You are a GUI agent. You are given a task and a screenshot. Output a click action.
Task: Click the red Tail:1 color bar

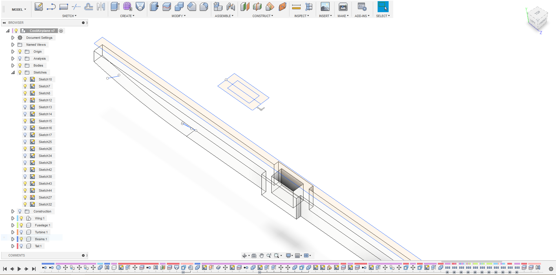(x=18, y=246)
